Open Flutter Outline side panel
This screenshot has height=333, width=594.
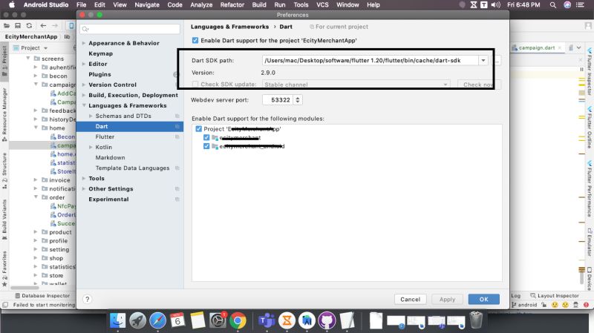click(590, 128)
